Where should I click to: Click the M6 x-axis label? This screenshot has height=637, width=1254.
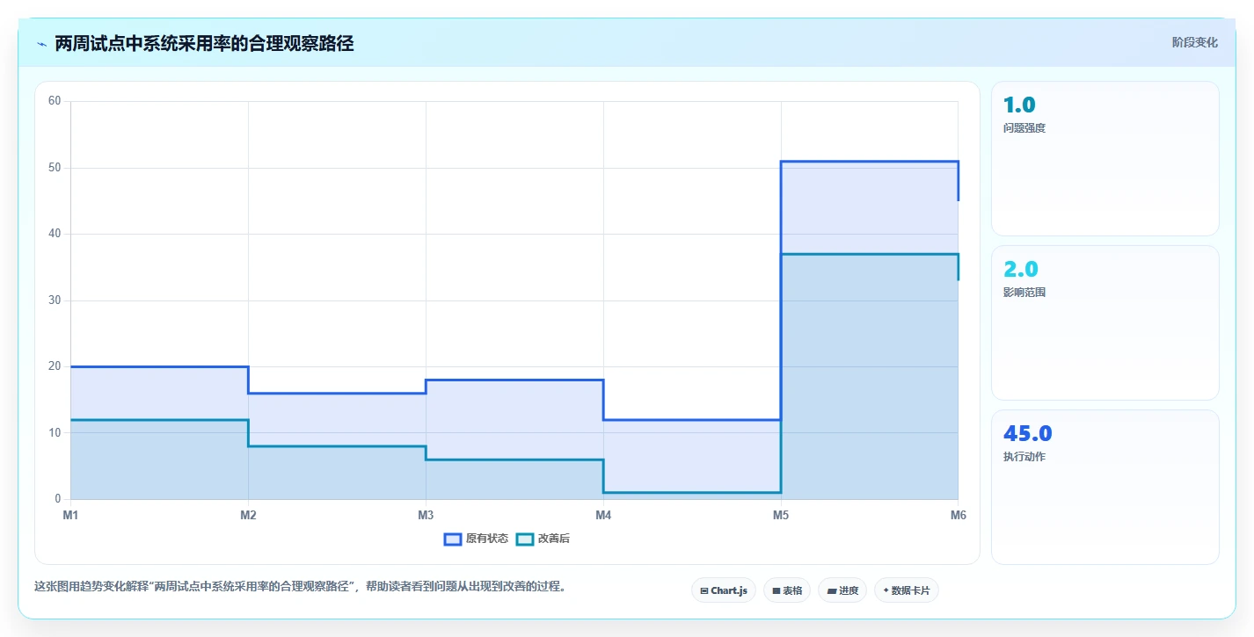pos(959,515)
